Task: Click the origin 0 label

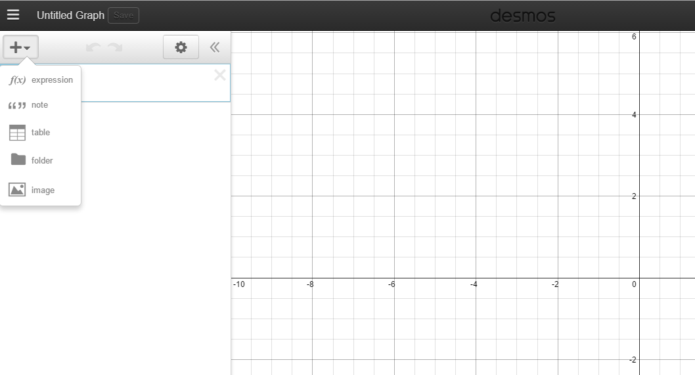Action: [x=634, y=284]
